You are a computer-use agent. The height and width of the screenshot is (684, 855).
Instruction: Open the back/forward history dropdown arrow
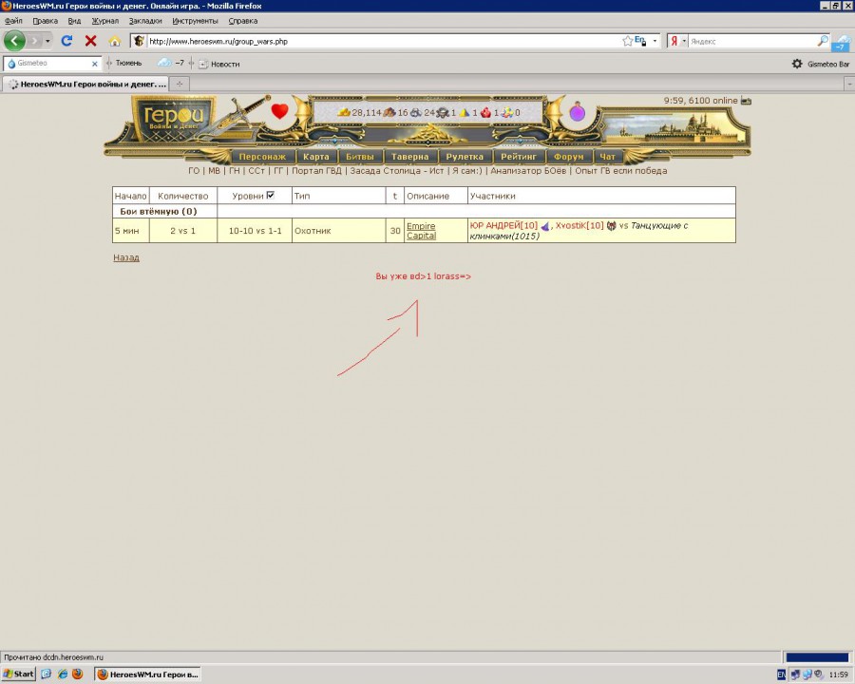(x=47, y=41)
